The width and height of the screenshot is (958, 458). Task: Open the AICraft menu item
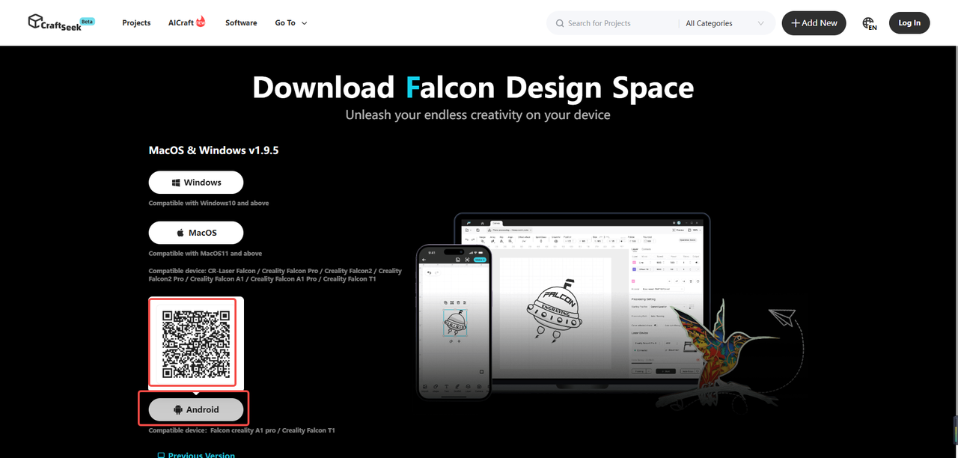187,23
